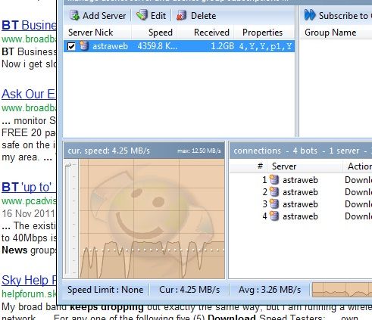Select connection 1 astraweb server icon

[x=274, y=180]
